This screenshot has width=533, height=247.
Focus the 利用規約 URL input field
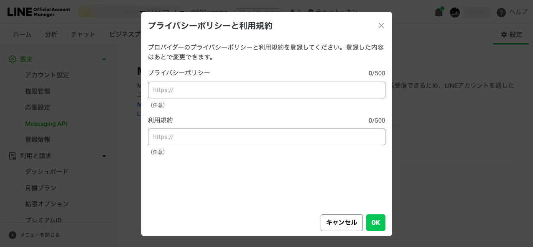click(266, 137)
